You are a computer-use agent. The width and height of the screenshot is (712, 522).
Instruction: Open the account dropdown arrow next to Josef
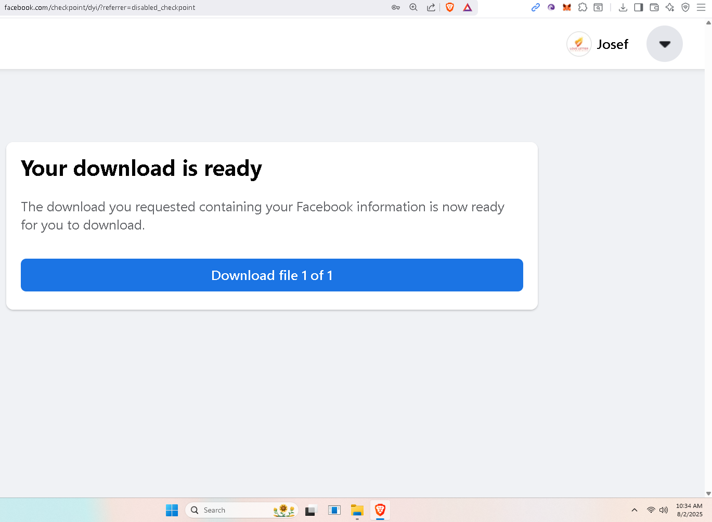coord(664,44)
